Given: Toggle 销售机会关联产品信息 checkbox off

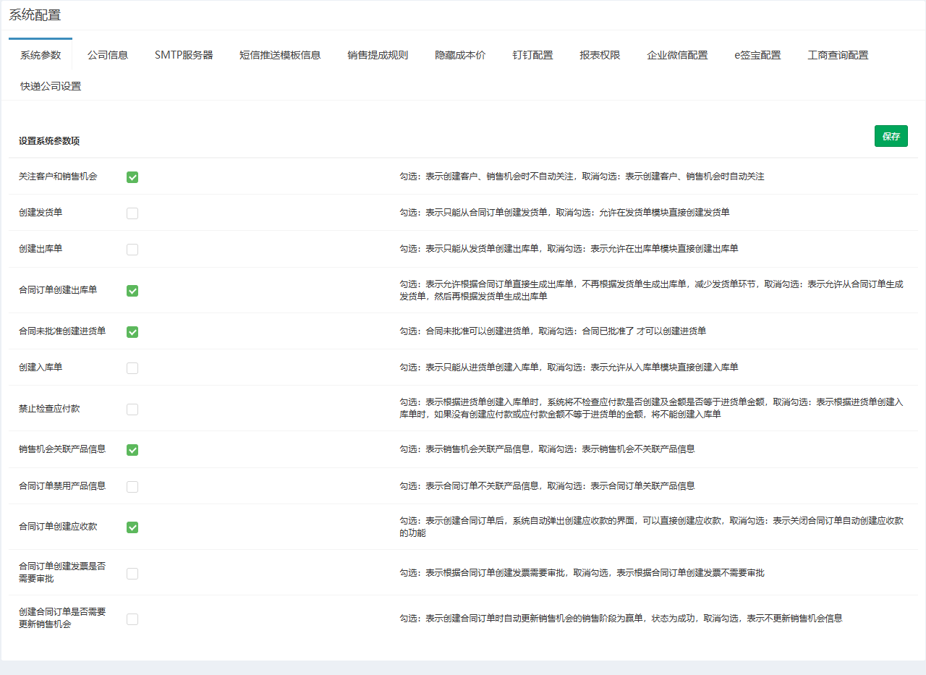Looking at the screenshot, I should point(132,450).
